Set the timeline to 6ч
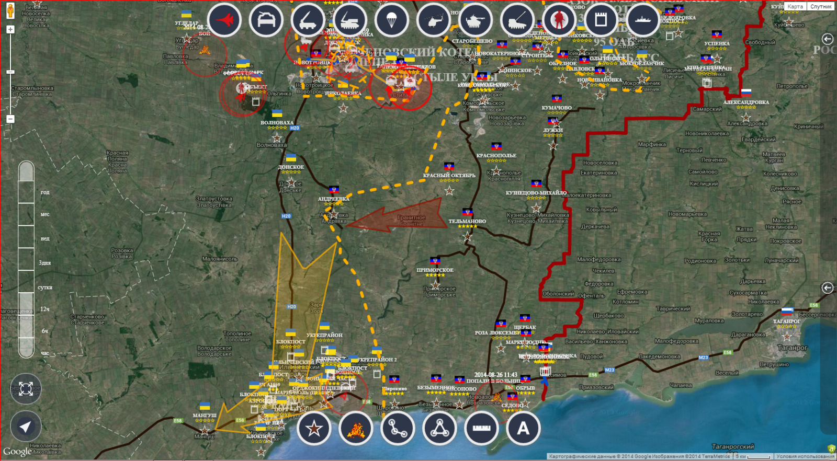The height and width of the screenshot is (461, 837). pos(45,331)
